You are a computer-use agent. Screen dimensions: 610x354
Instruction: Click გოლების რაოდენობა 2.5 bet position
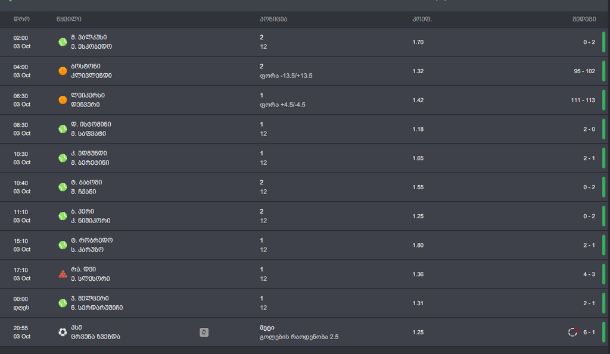click(299, 337)
